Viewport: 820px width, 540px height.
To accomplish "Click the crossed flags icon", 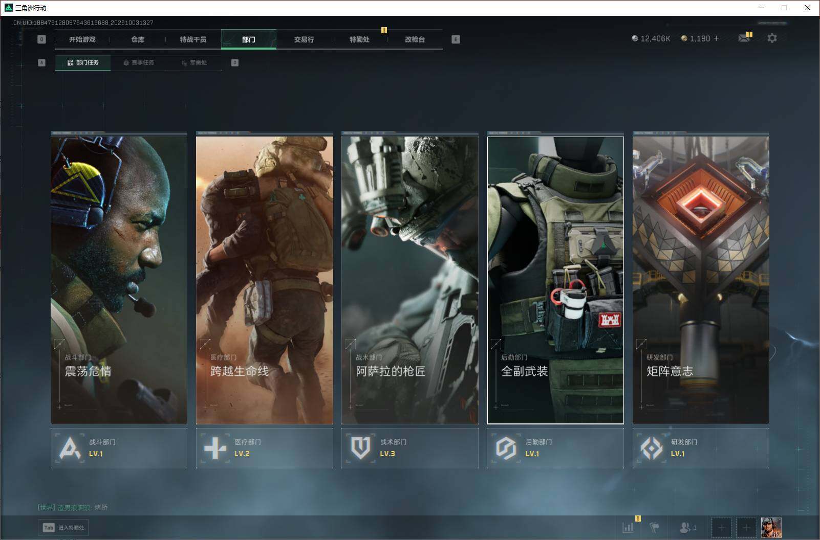I will 655,527.
